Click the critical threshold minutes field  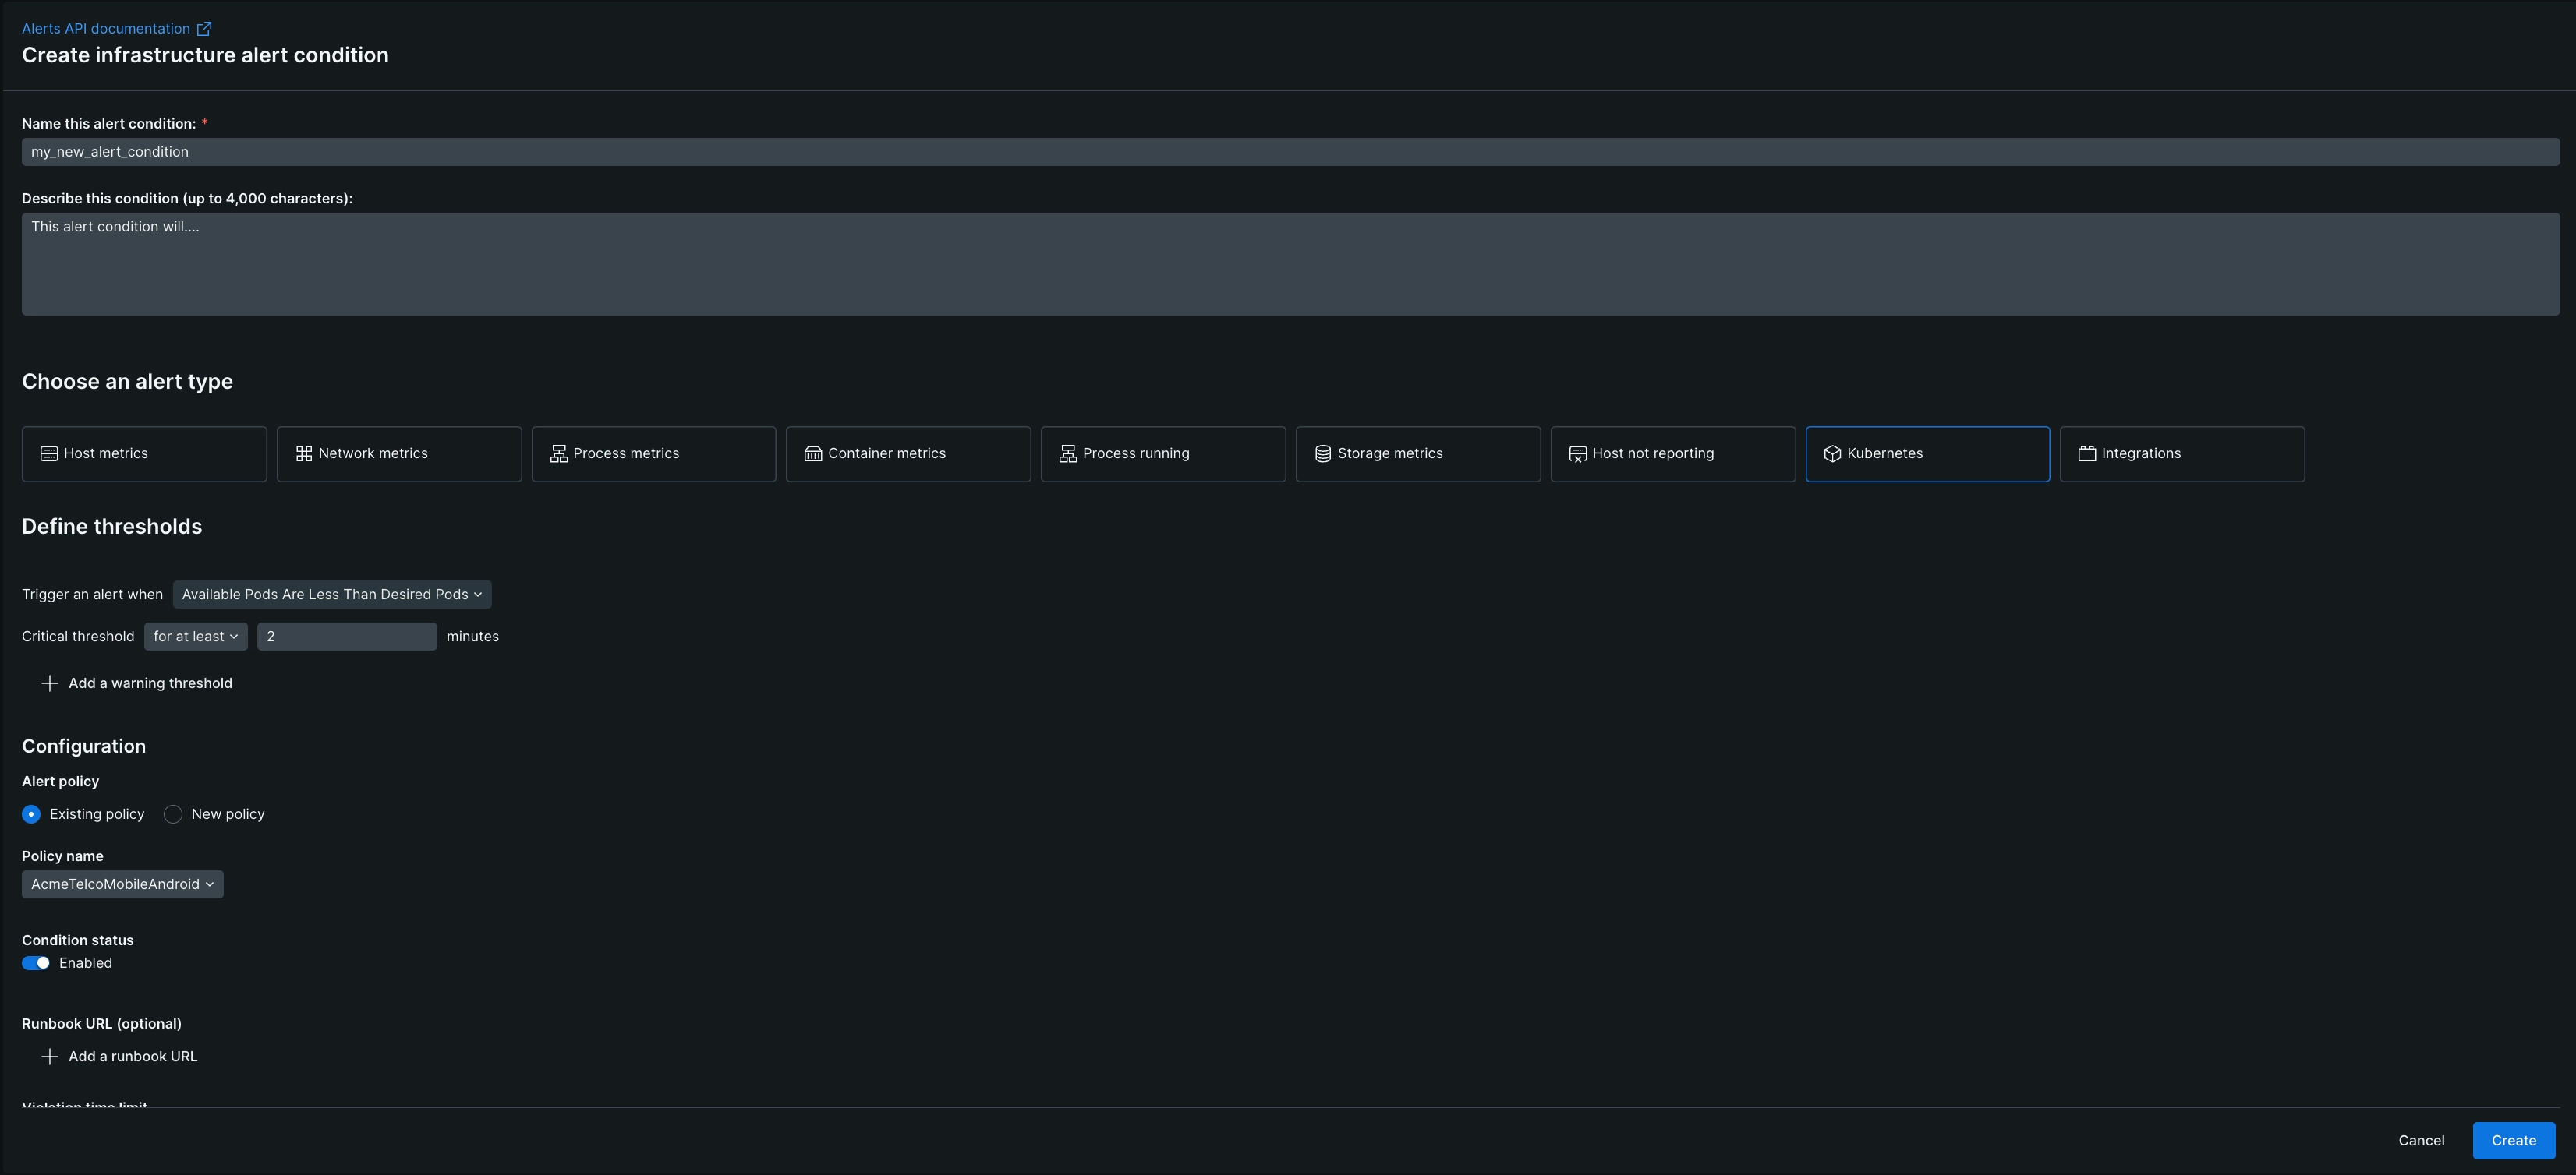tap(346, 637)
